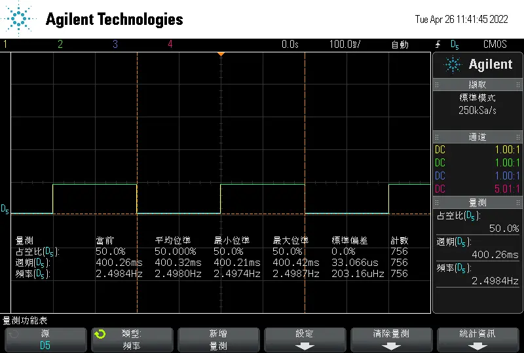Click the 400.42ms maximum period value
Image resolution: width=524 pixels, height=353 pixels.
[x=296, y=263]
